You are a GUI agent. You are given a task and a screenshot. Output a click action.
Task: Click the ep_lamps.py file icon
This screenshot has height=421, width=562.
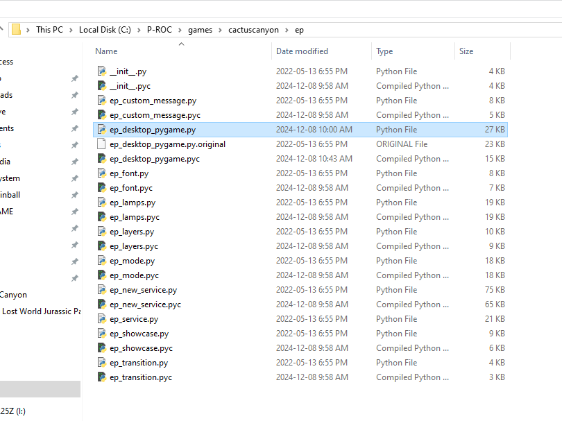tap(102, 203)
